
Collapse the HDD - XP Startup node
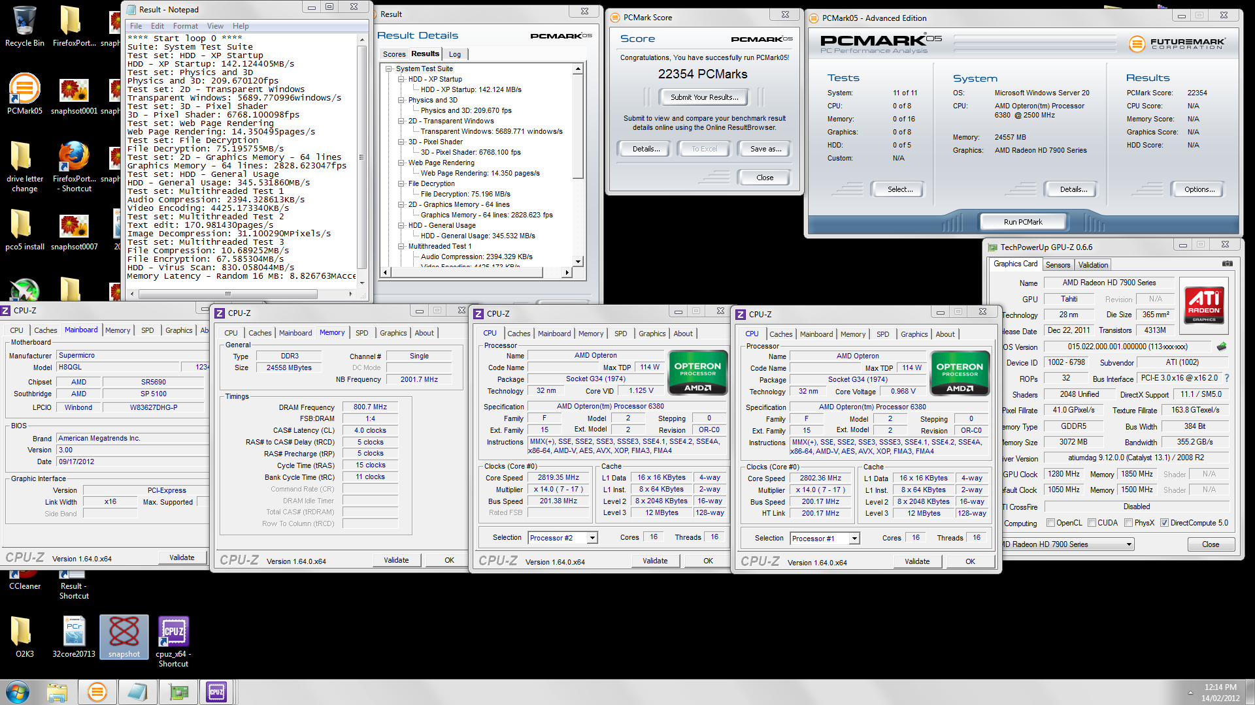point(401,79)
